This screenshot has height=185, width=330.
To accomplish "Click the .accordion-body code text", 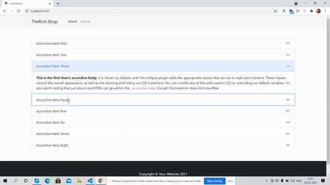I will (x=143, y=88).
